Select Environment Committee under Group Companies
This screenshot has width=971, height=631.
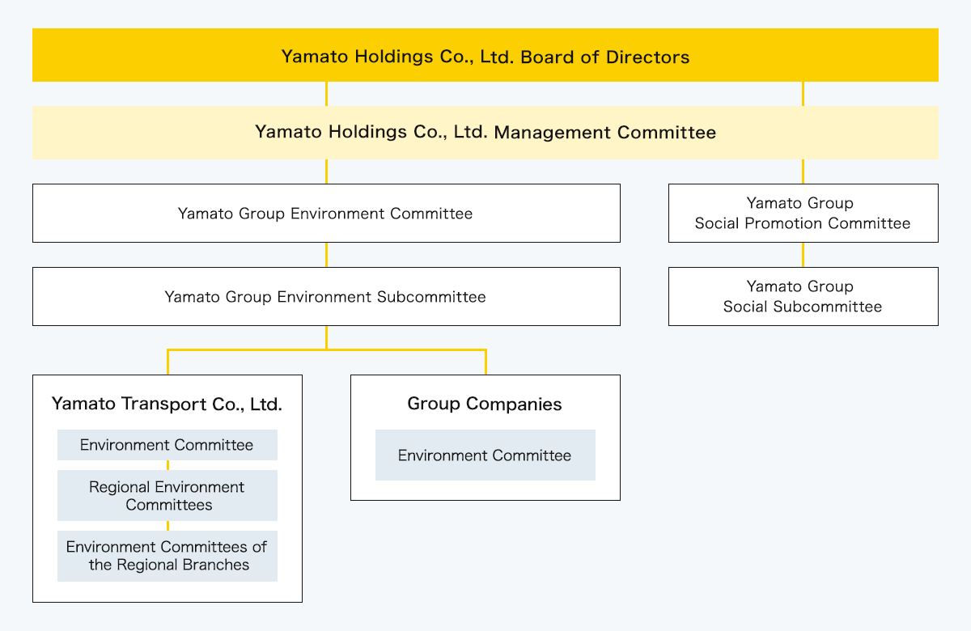click(485, 455)
